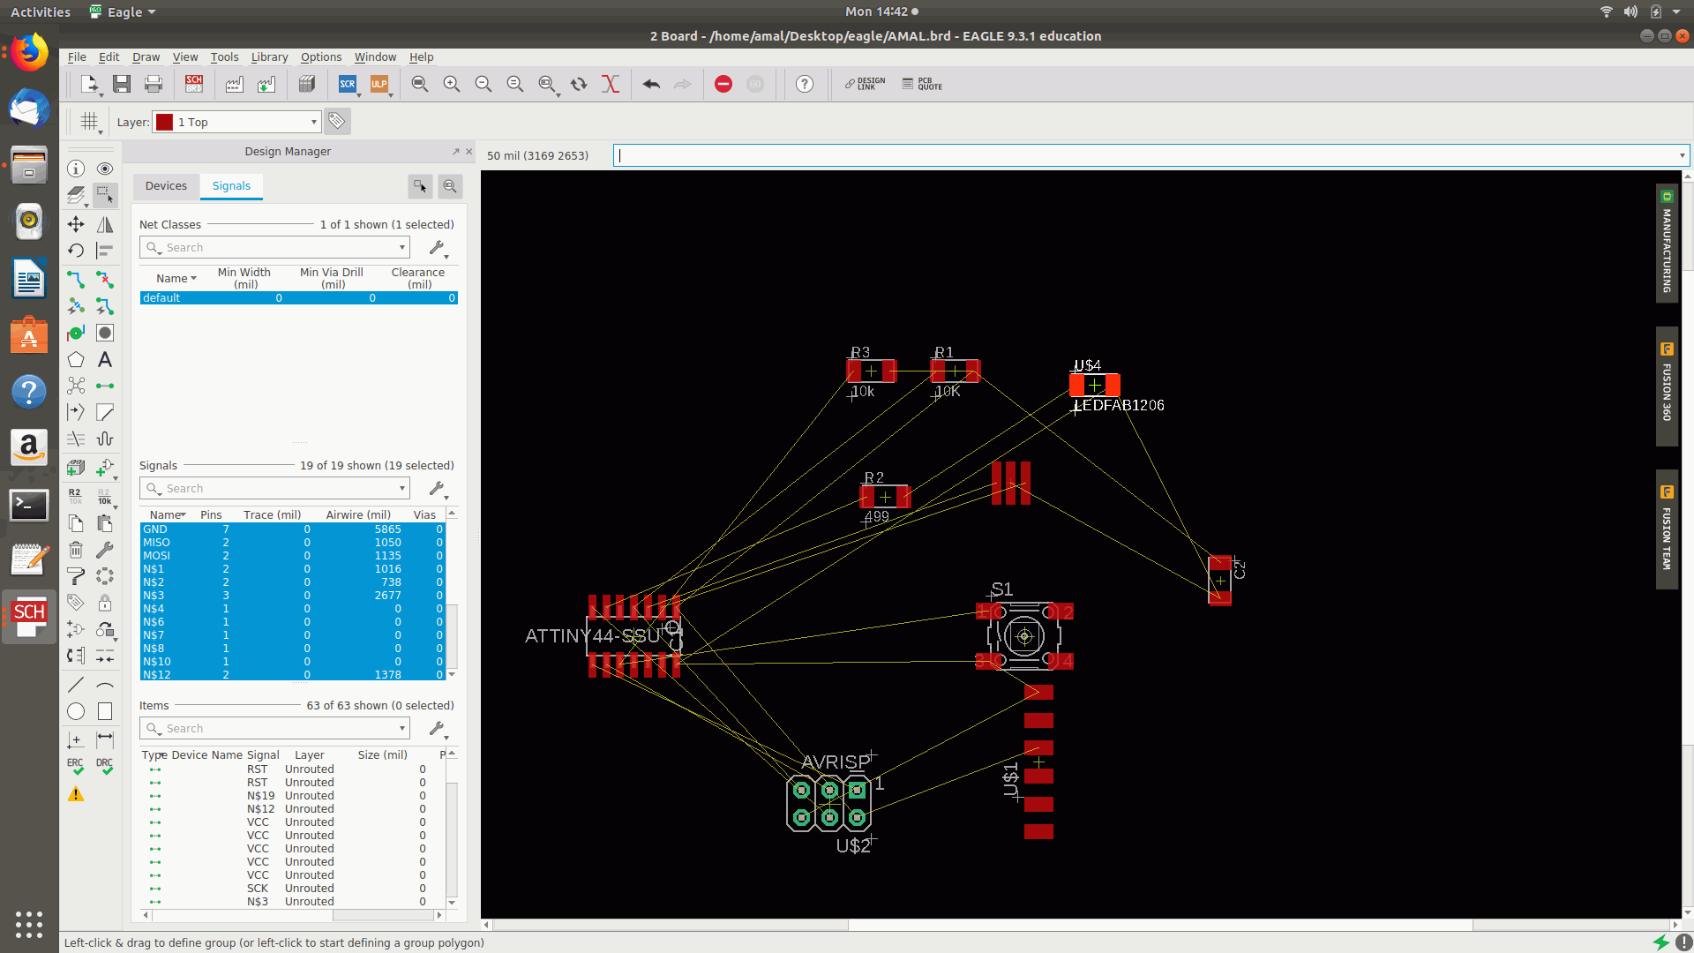Click the red Stop command icon

(x=723, y=84)
